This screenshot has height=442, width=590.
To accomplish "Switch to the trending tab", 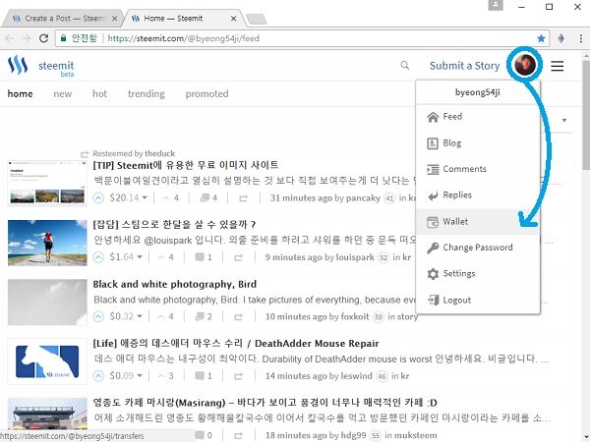I will (147, 94).
